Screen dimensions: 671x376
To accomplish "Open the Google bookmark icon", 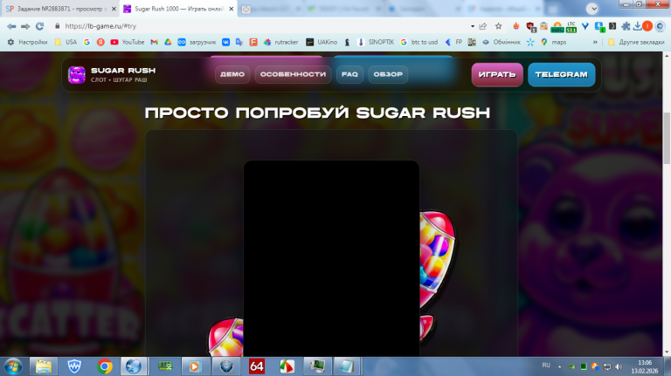I will click(x=86, y=42).
